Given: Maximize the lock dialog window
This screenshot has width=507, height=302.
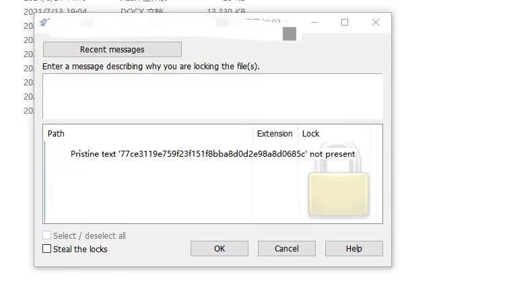Looking at the screenshot, I should click(x=345, y=22).
